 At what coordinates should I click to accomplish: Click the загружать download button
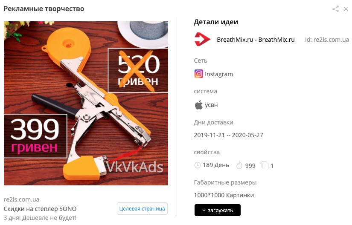click(x=218, y=210)
